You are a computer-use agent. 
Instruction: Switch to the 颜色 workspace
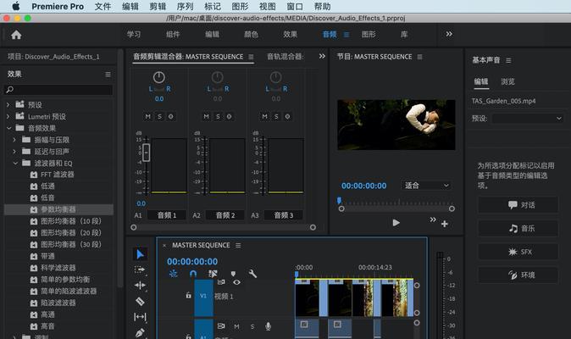click(251, 34)
